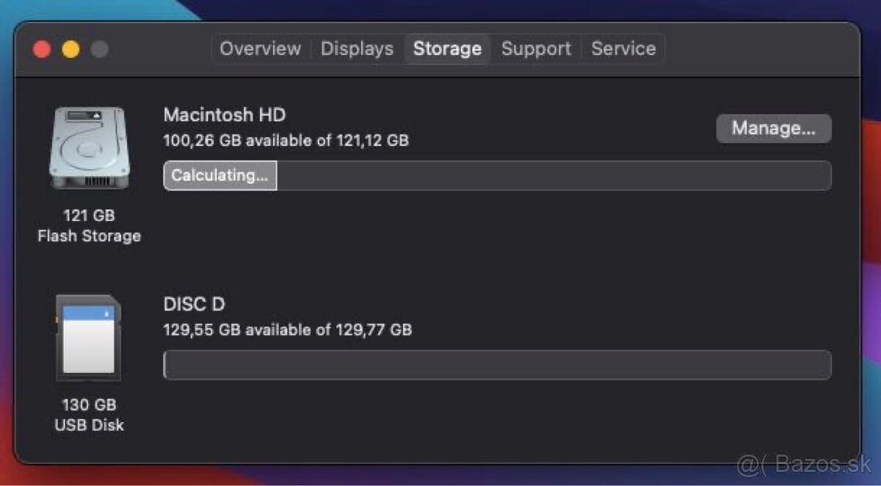The height and width of the screenshot is (486, 881).
Task: Click the 100,26 GB available label
Action: [x=286, y=140]
